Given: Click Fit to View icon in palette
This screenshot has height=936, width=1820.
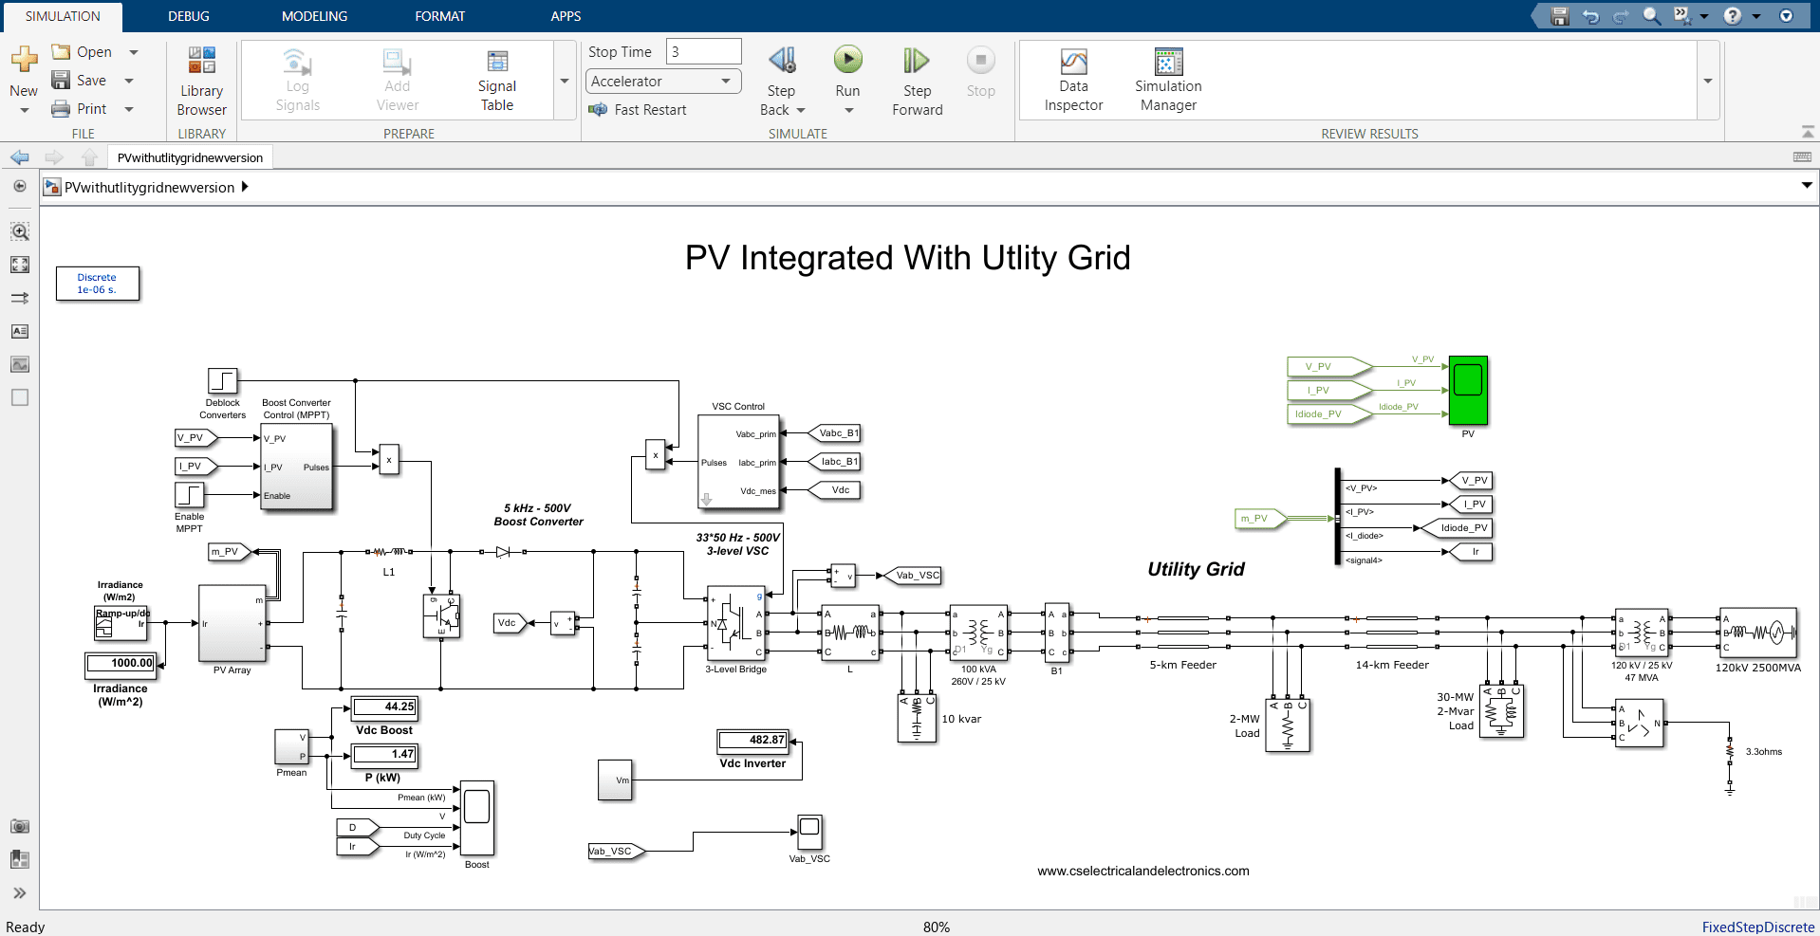Looking at the screenshot, I should tap(20, 265).
